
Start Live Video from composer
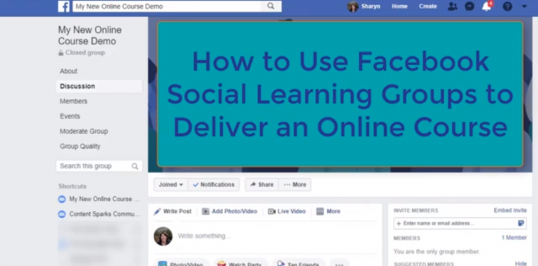[x=292, y=212]
